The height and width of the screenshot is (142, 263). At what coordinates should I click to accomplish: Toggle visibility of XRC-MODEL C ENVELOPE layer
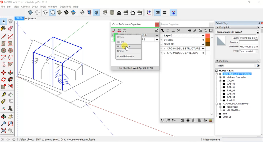pos(203,53)
